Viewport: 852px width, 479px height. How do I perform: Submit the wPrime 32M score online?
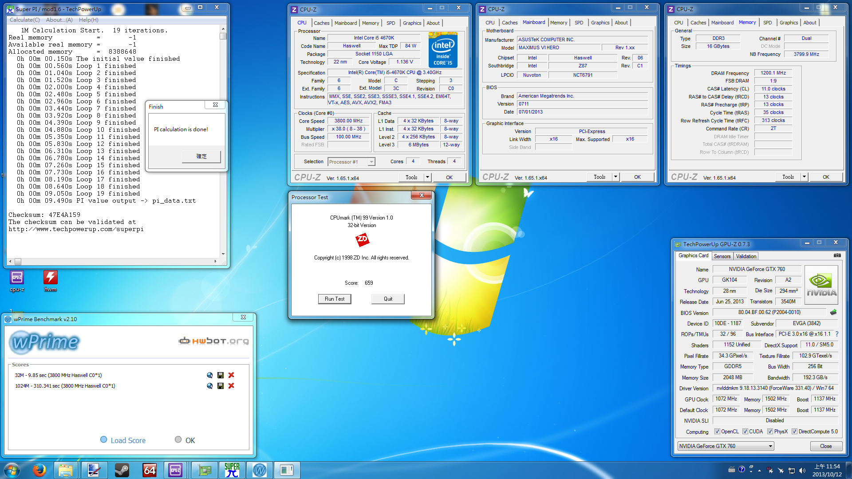[210, 375]
